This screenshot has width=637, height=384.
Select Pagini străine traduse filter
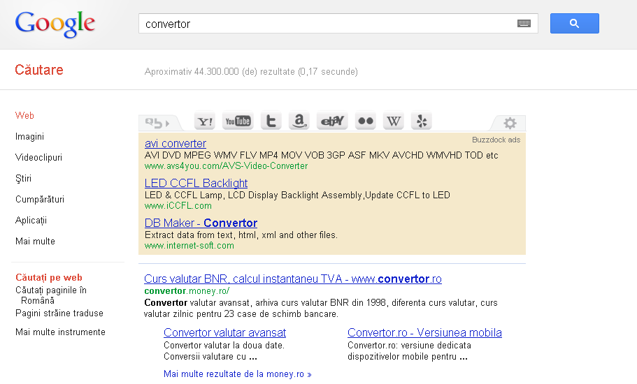click(x=59, y=313)
